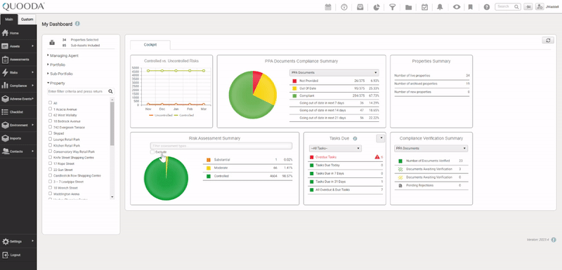
Task: Open the Adverse Events sidebar menu
Action: tap(18, 99)
